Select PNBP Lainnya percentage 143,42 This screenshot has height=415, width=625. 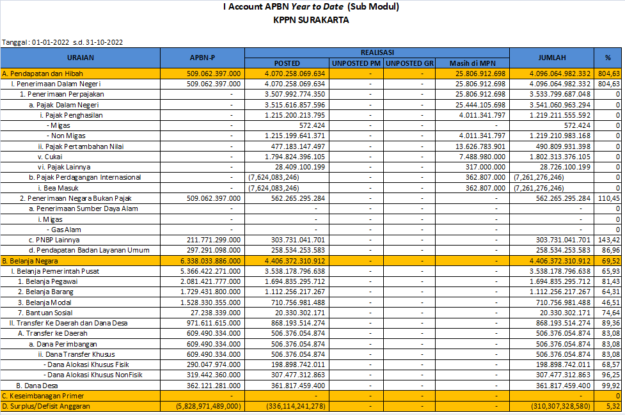point(609,240)
